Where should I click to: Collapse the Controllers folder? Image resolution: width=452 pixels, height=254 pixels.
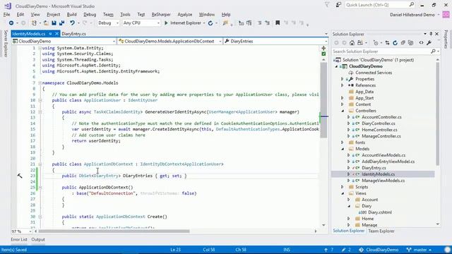(343, 111)
